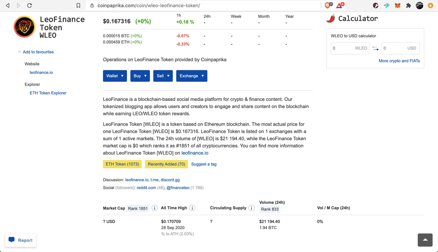Click the LeoFinance lion logo
438x252 pixels.
25,27
